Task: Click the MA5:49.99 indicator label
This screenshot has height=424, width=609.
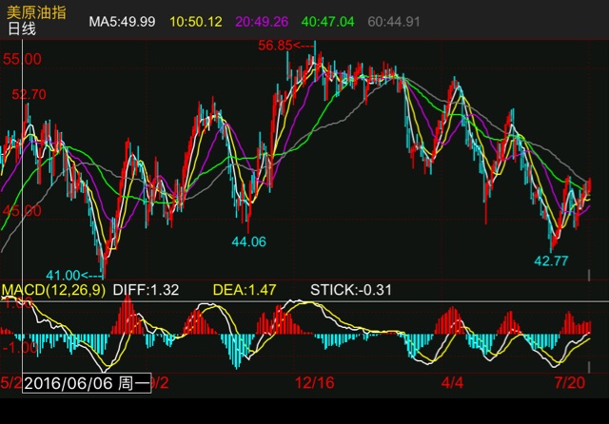Action: pos(122,21)
